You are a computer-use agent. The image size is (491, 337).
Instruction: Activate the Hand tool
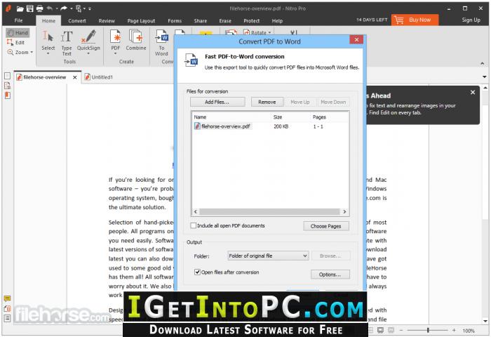coord(18,32)
